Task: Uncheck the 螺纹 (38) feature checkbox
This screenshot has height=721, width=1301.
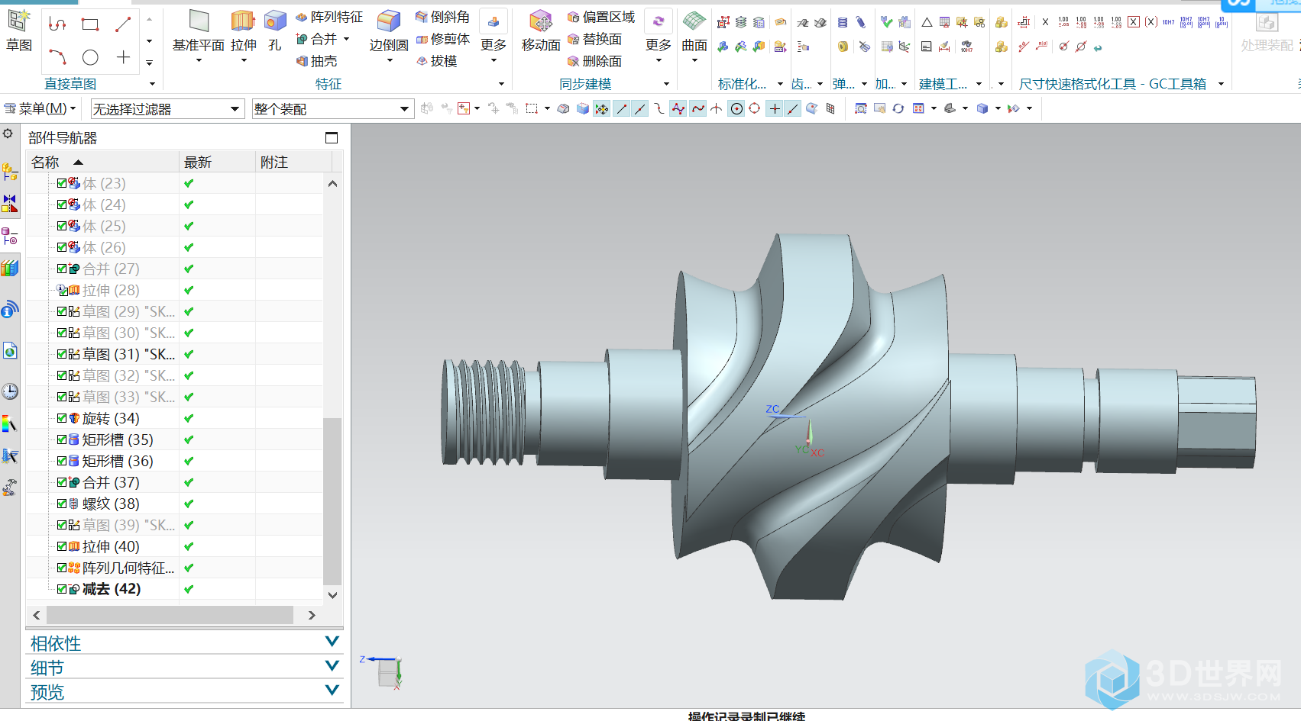Action: (x=62, y=504)
